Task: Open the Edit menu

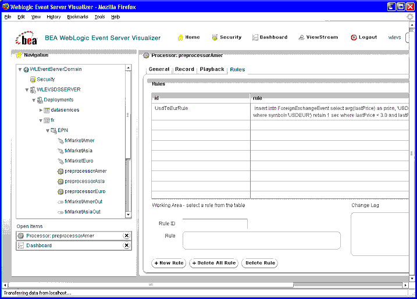Action: (x=21, y=17)
